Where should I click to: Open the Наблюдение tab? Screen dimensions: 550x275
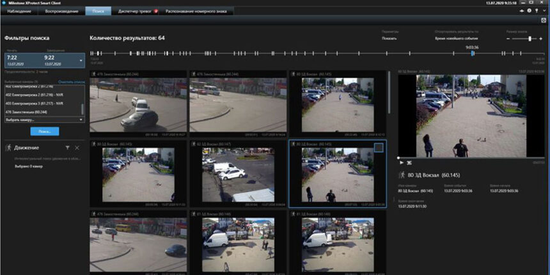19,12
